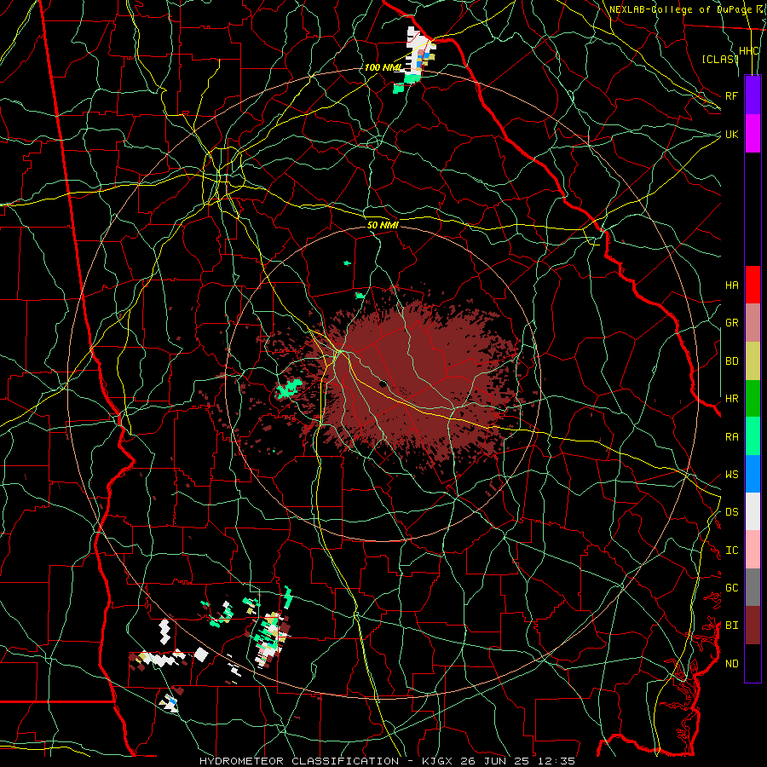The height and width of the screenshot is (767, 767).
Task: Click the BI brown legend swatch
Action: [x=753, y=626]
